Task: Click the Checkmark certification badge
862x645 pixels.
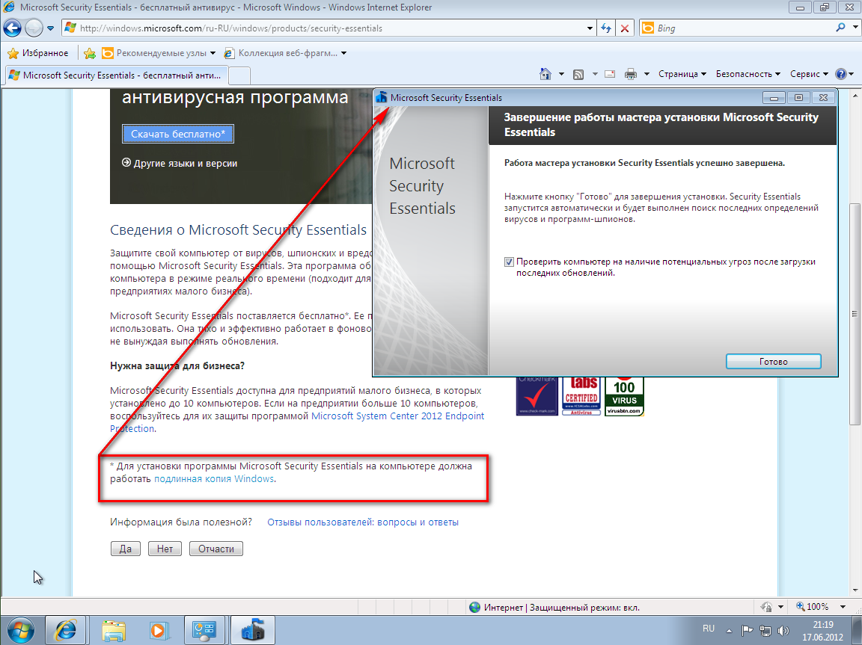Action: [x=537, y=395]
